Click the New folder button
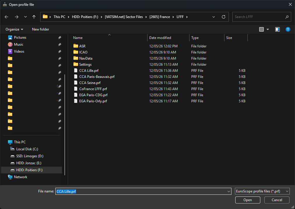The height and width of the screenshot is (209, 295). point(41,29)
